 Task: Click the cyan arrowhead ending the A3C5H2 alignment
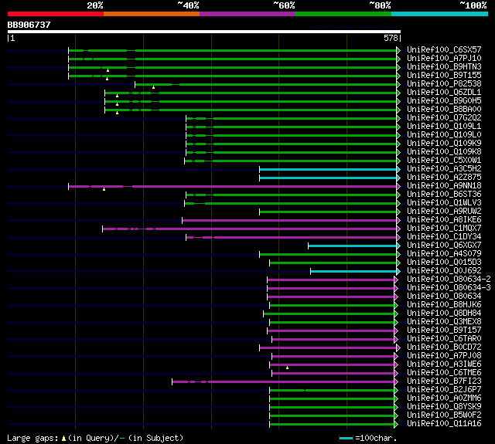[398, 170]
